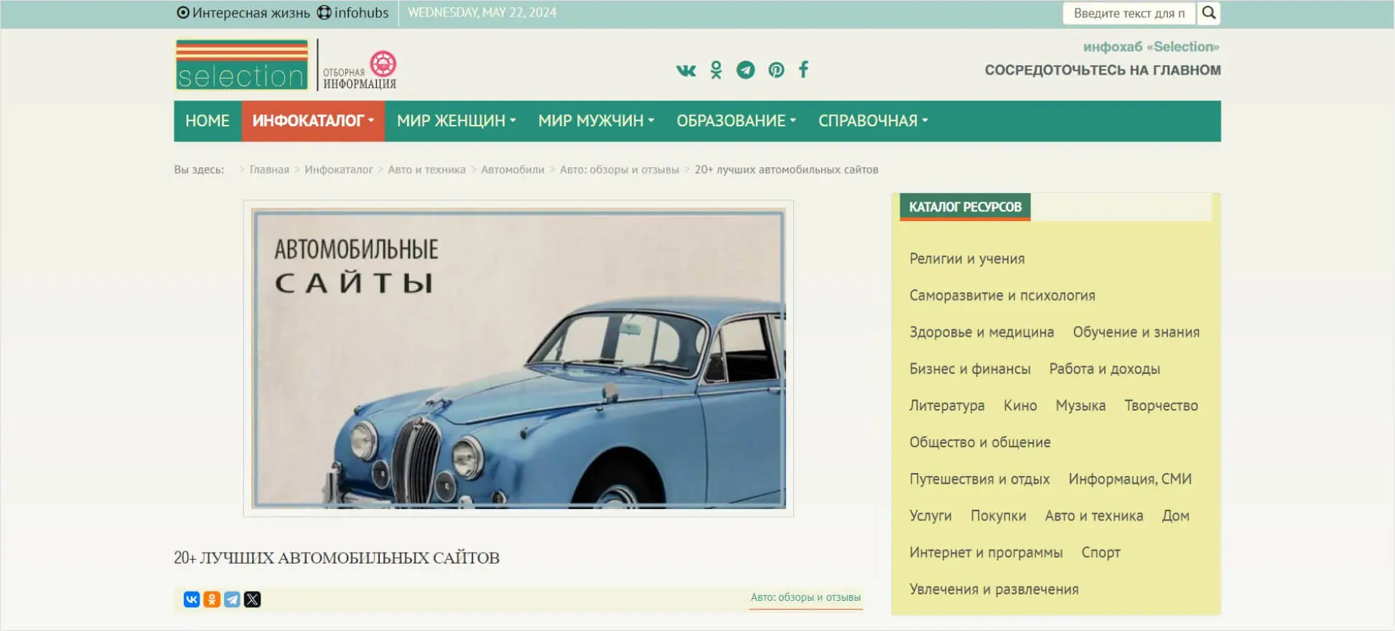This screenshot has height=631, width=1395.
Task: Open the Facebook icon in header
Action: pyautogui.click(x=803, y=69)
